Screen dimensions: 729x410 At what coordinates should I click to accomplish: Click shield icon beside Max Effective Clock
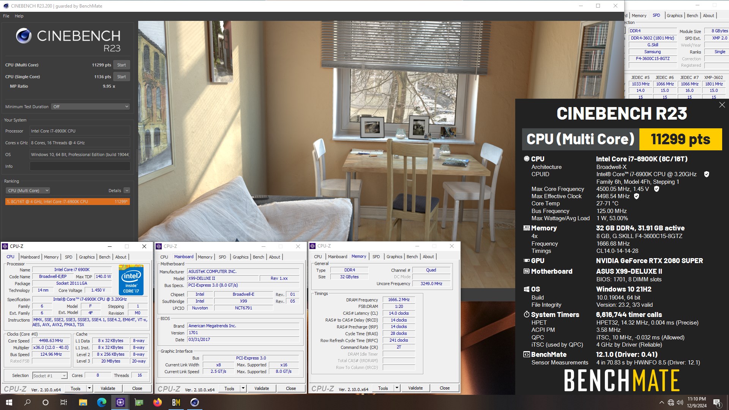tap(637, 196)
